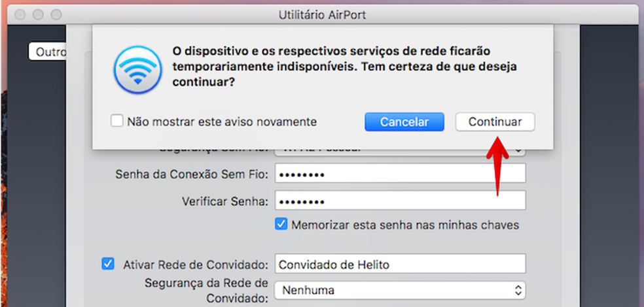This screenshot has height=307, width=644.
Task: Focus the Verificar Senha password field
Action: pos(401,201)
